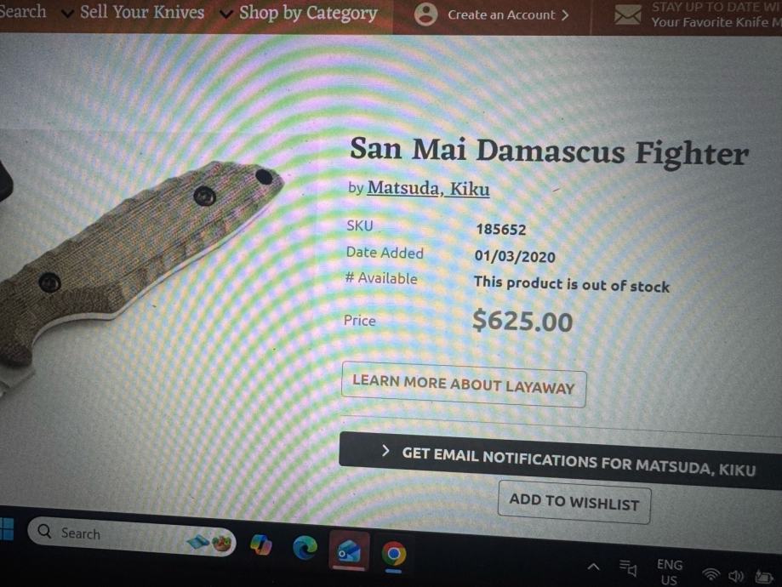Screen dimensions: 782x587
Task: Show hidden system tray icons
Action: point(593,567)
